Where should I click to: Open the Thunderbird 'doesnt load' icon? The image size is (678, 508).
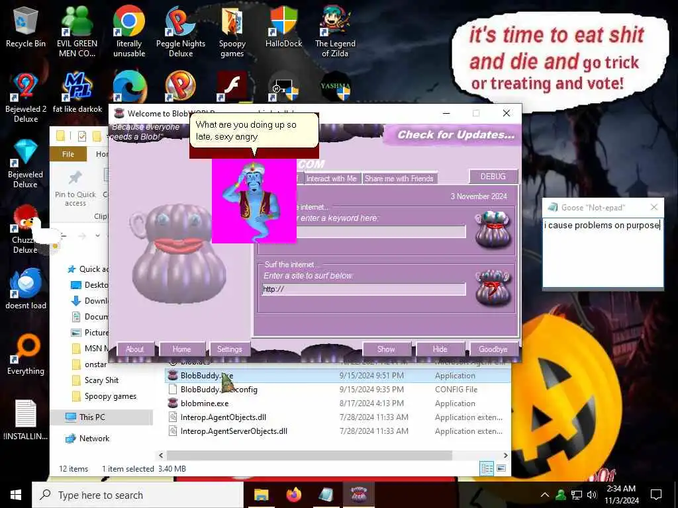point(26,288)
